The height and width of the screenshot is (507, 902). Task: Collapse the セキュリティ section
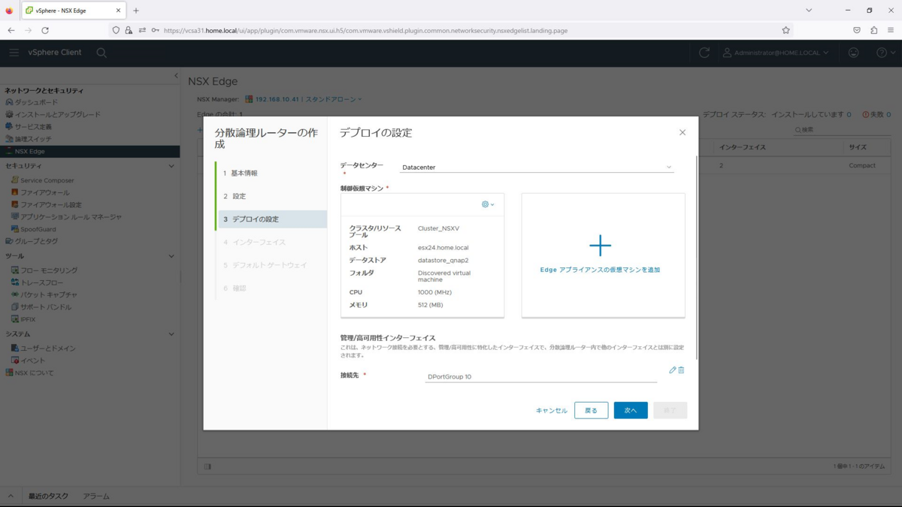[x=171, y=166]
